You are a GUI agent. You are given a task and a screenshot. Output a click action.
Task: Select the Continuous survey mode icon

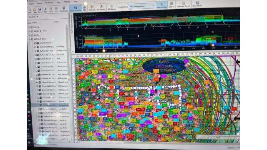tap(64, 9)
